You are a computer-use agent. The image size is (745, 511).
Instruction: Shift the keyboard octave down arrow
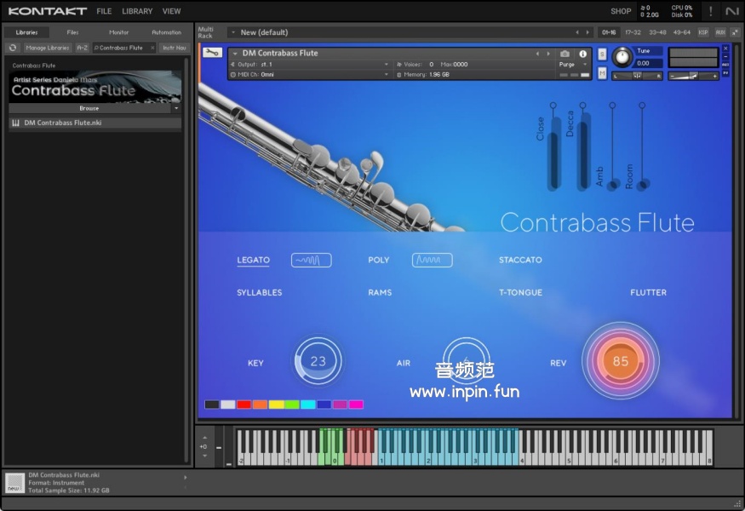205,456
